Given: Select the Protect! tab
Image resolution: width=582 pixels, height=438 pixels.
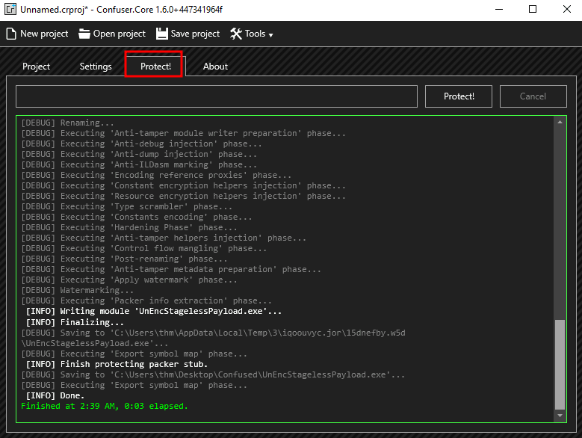Looking at the screenshot, I should click(155, 67).
